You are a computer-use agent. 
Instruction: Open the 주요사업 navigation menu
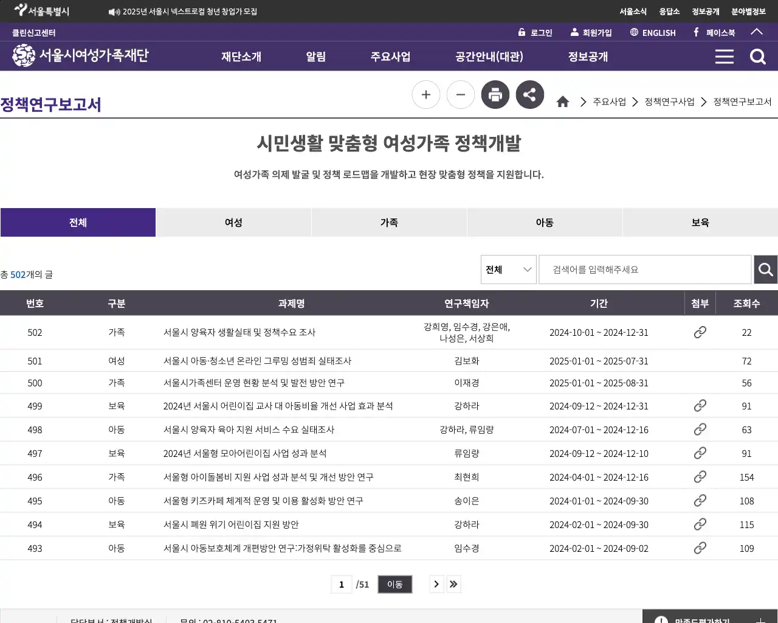pyautogui.click(x=390, y=56)
